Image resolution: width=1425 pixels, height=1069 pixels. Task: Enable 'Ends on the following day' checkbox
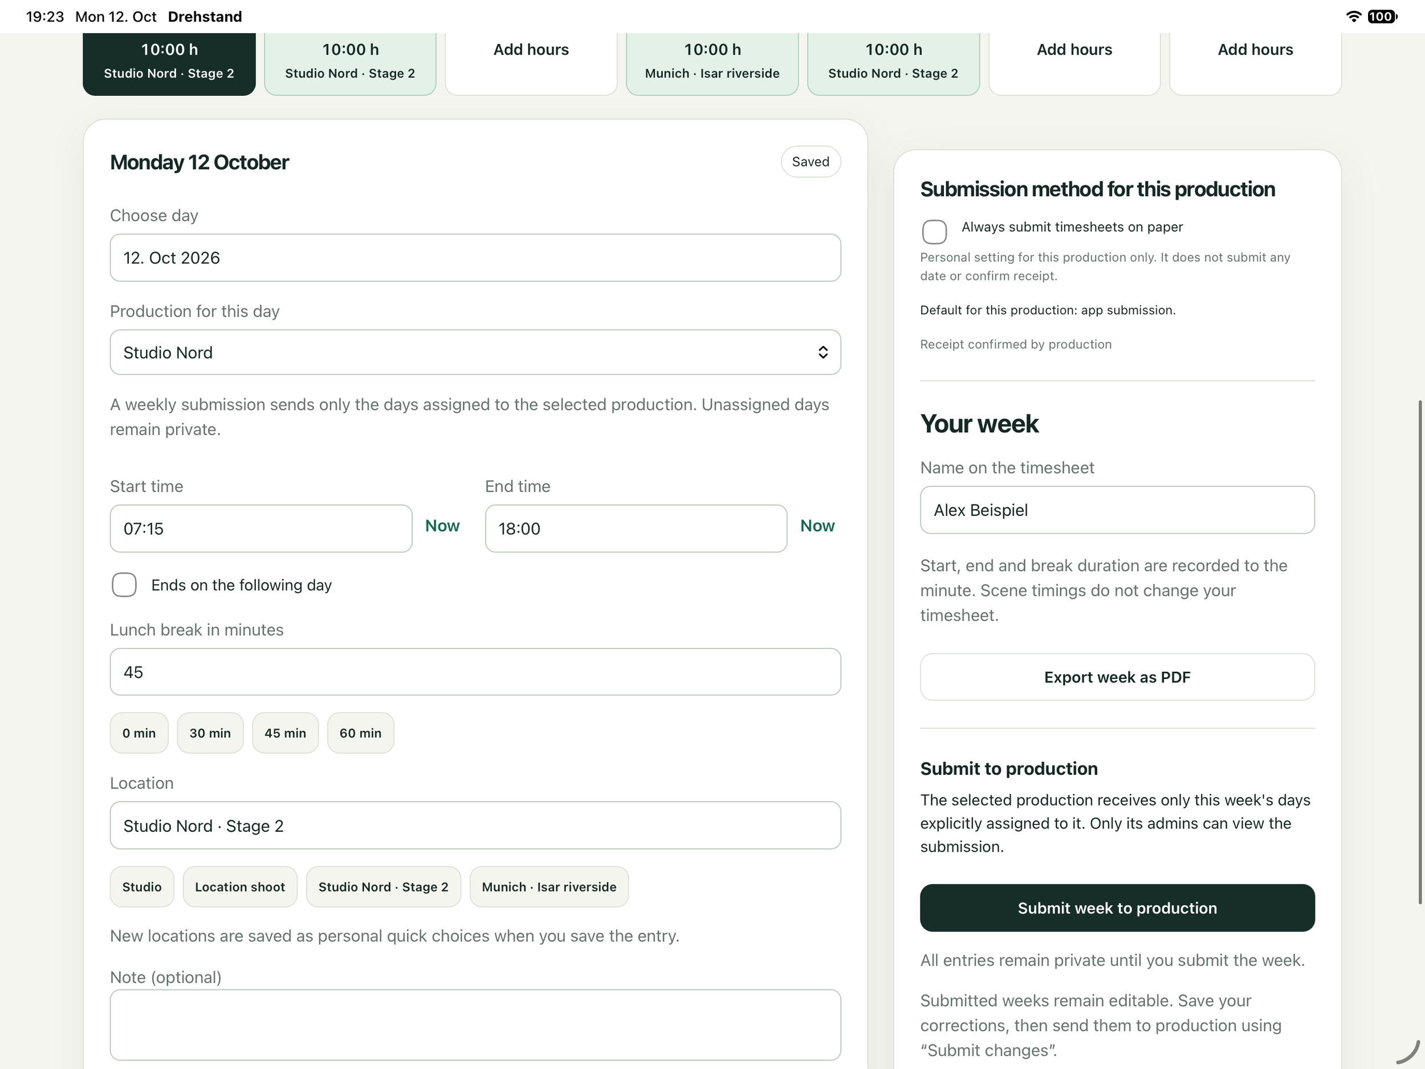tap(124, 584)
